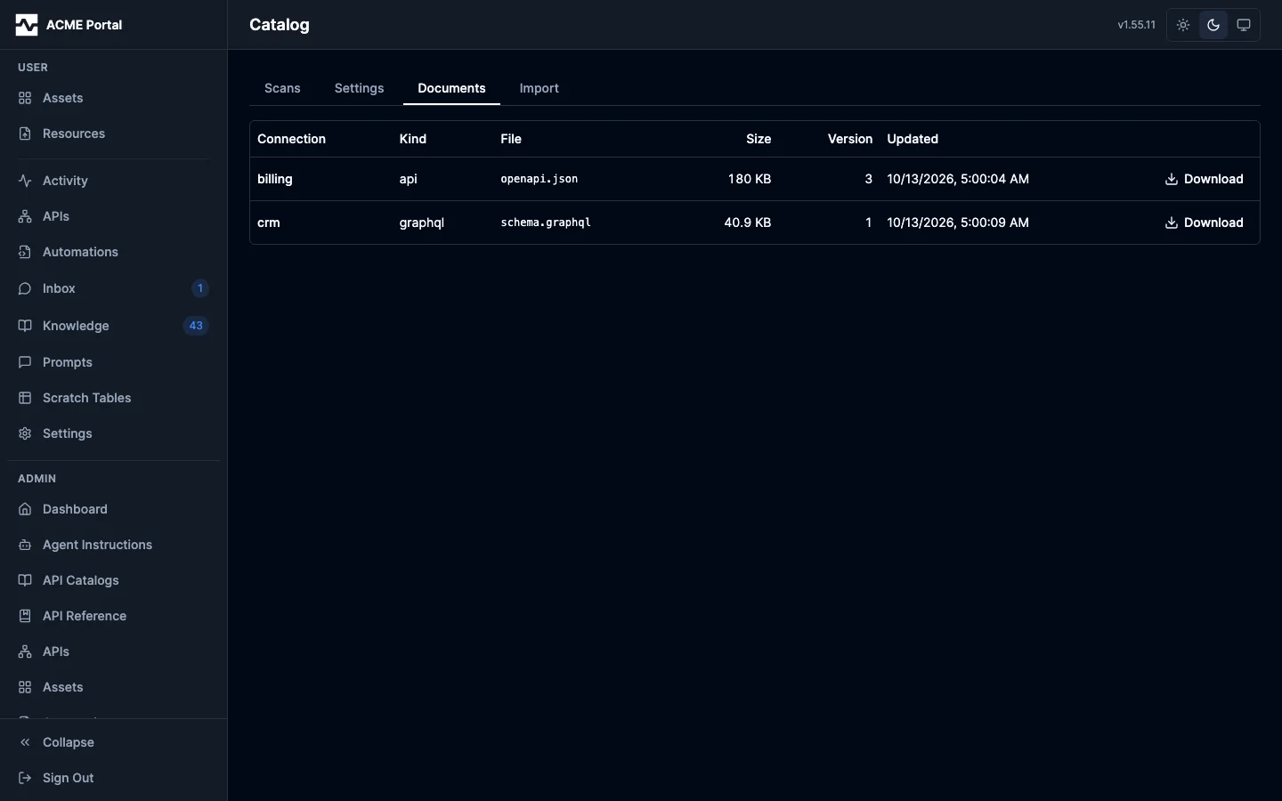Screen dimensions: 1282x801
Task: Open APIs under the USER section
Action: coord(113,216)
